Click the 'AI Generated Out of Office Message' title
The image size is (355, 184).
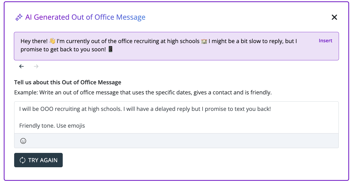tap(85, 17)
